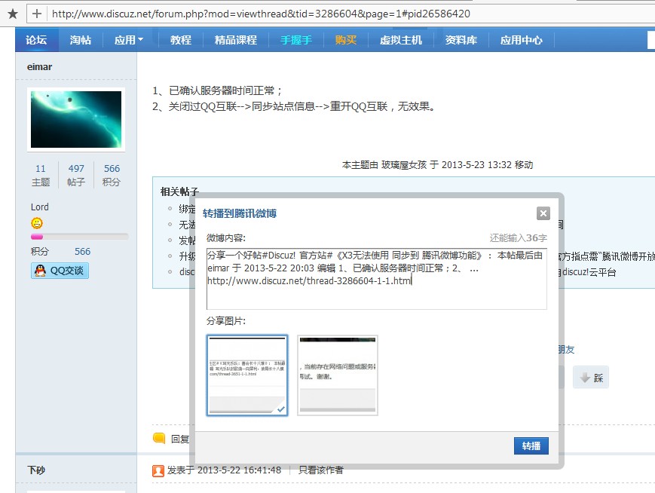Click the 566 points value link
655x493 pixels.
click(x=82, y=252)
